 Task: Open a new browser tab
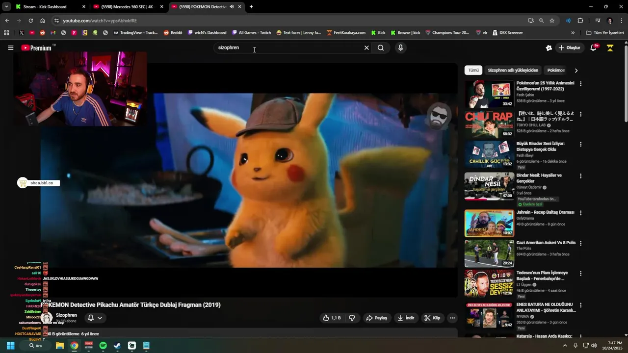(x=251, y=7)
